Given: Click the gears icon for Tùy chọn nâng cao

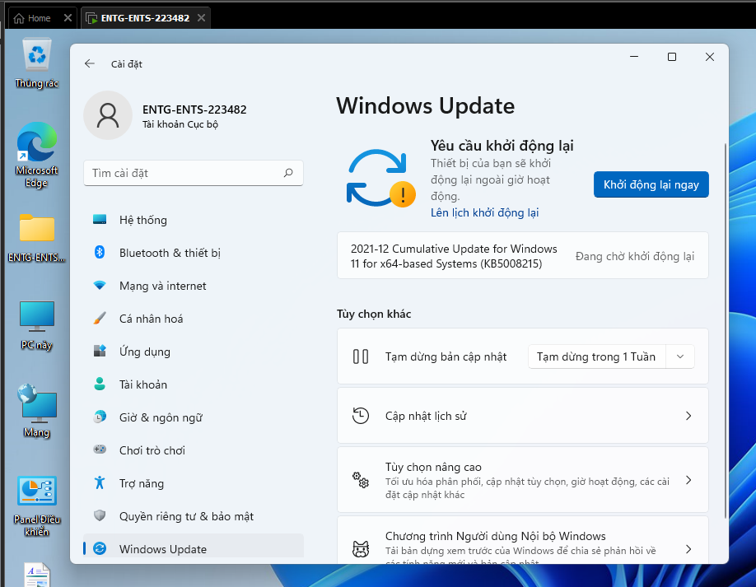Looking at the screenshot, I should point(361,480).
